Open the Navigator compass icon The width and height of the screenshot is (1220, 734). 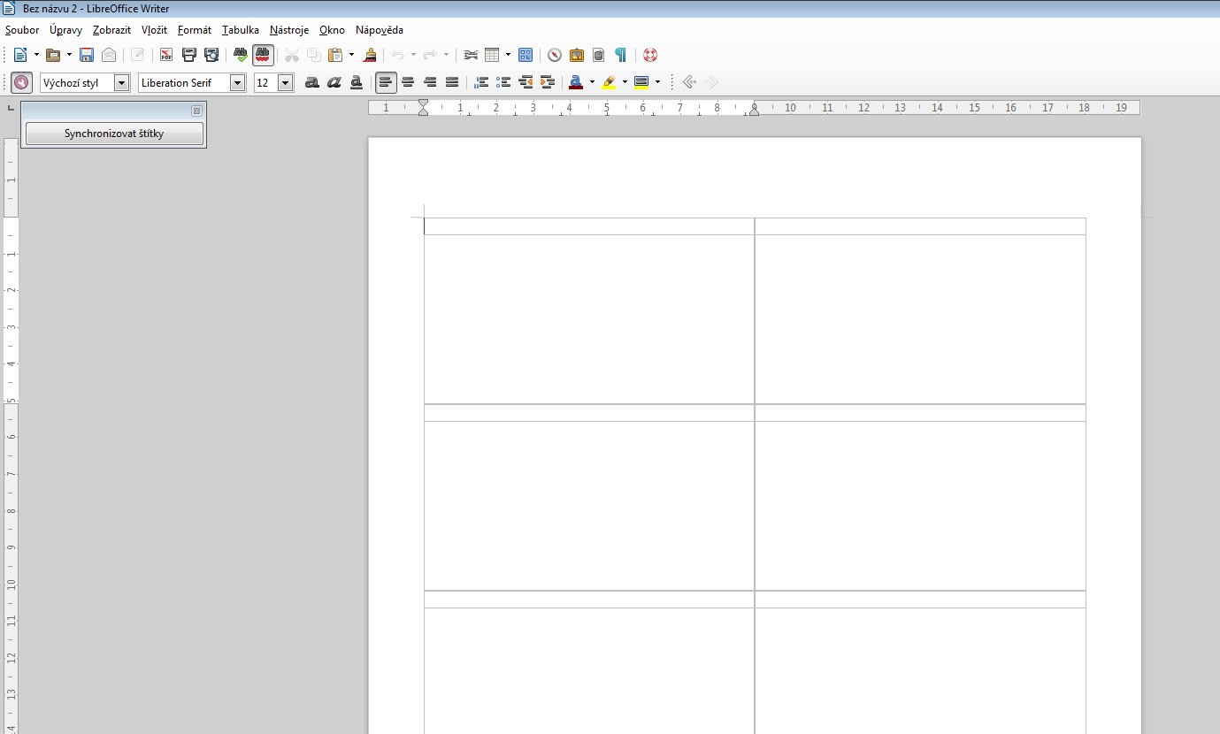pyautogui.click(x=555, y=55)
